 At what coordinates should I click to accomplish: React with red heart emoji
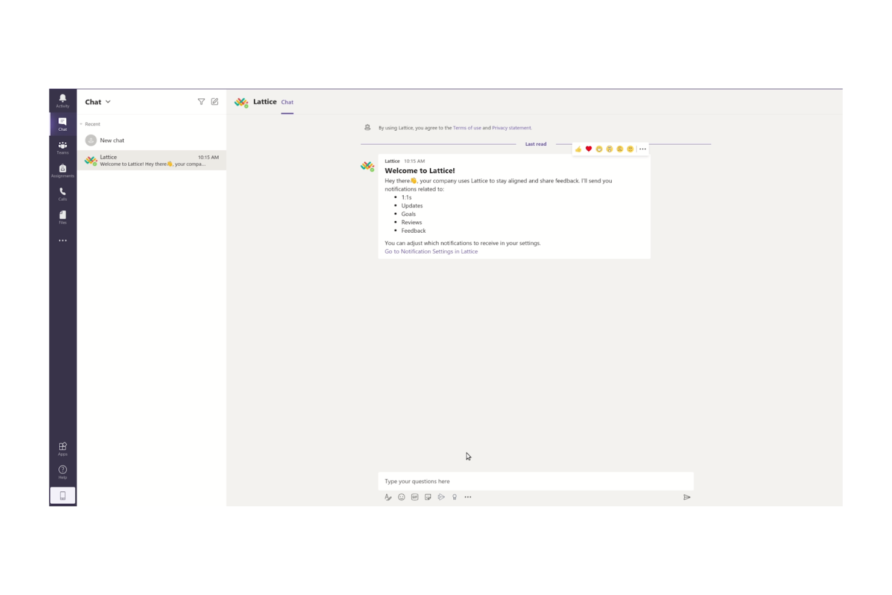pos(589,149)
